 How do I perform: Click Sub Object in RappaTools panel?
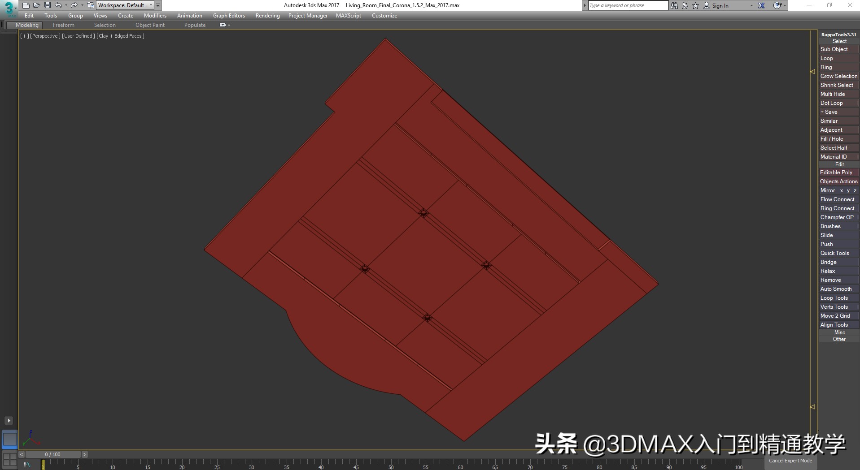coord(839,49)
